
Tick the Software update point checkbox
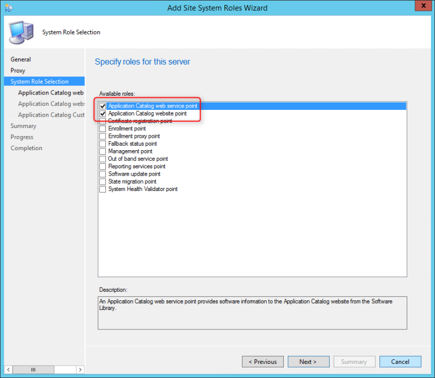click(x=103, y=174)
